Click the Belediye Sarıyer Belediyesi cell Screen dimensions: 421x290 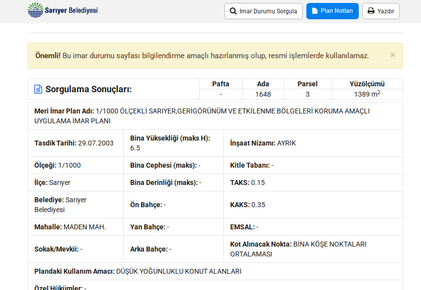point(76,205)
